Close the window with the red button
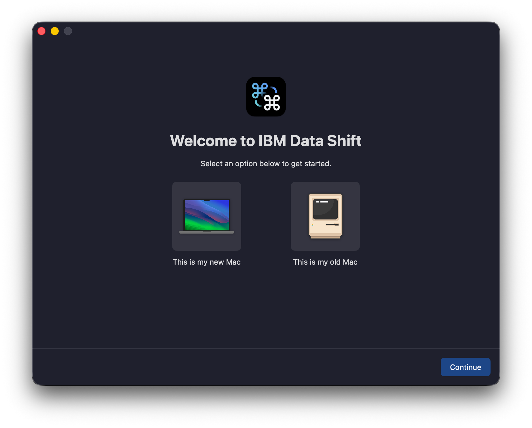This screenshot has width=532, height=428. 41,31
